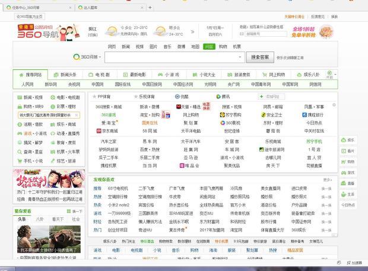The height and width of the screenshot is (271, 368).
Task: Expand the search box suggestion dropdown arrow
Action: 240,57
